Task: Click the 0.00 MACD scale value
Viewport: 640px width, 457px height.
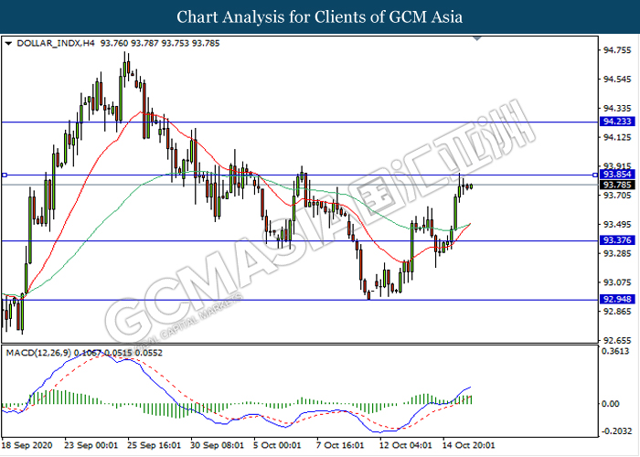Action: pos(611,404)
